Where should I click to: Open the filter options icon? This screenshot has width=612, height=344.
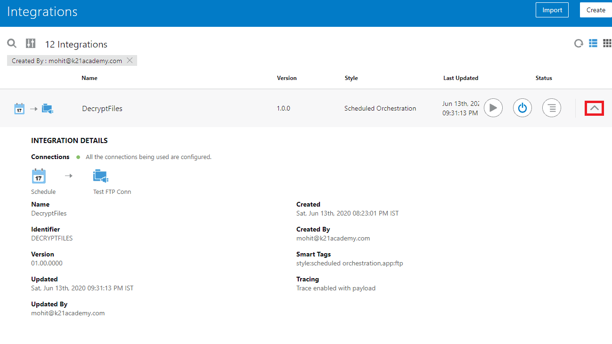coord(30,43)
